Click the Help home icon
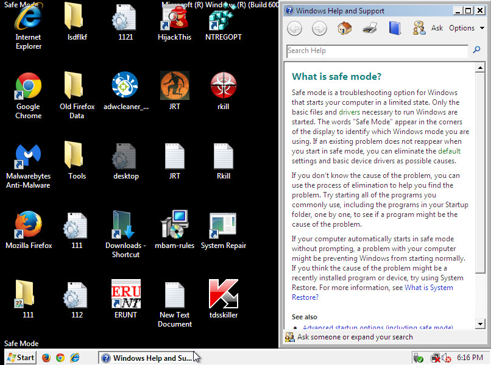This screenshot has width=491, height=365. 344,28
